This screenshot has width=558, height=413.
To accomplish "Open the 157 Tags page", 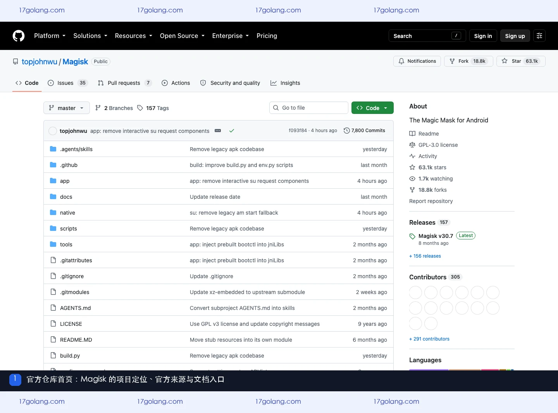I will click(x=153, y=108).
